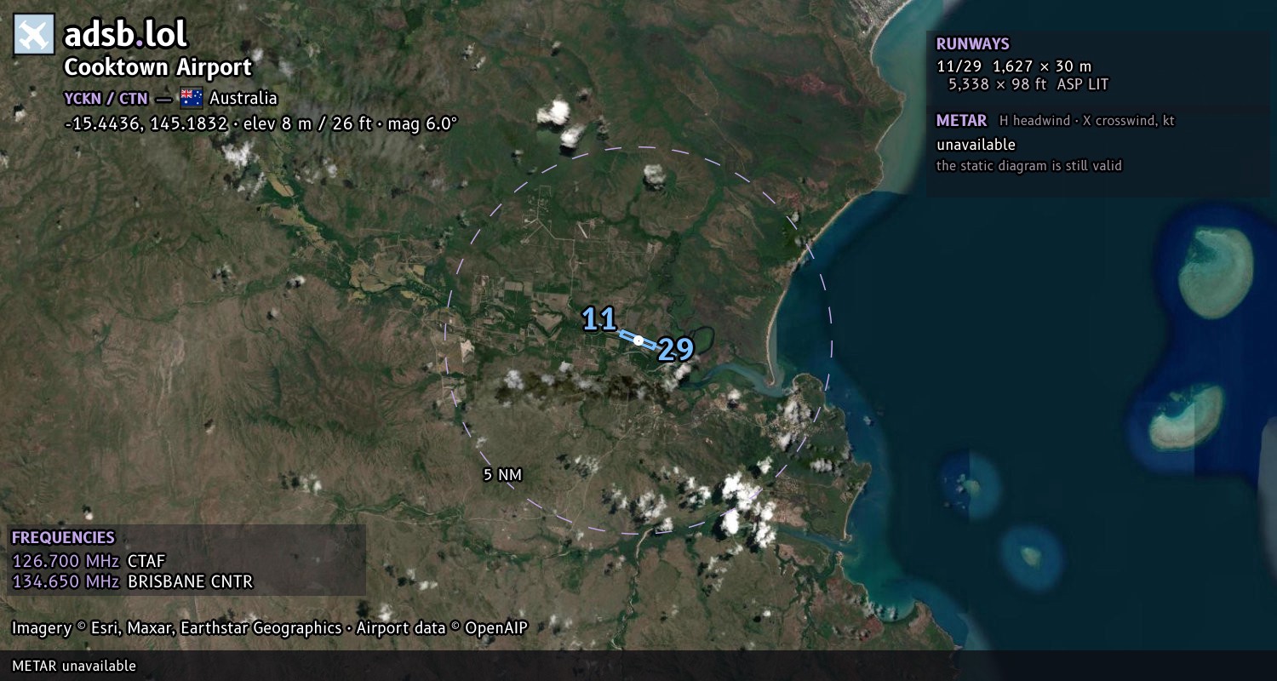Click the adsb.lol site title
This screenshot has height=681, width=1277.
coord(125,34)
